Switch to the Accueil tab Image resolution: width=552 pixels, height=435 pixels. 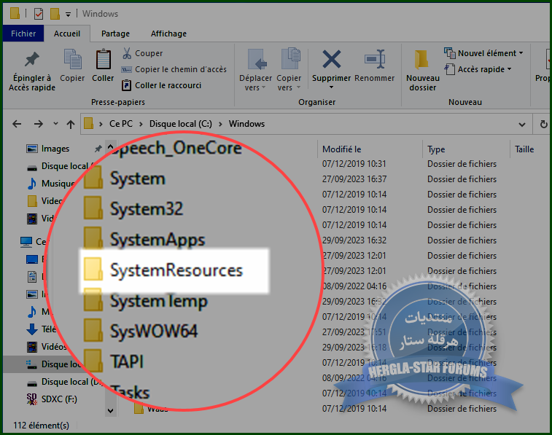(67, 34)
